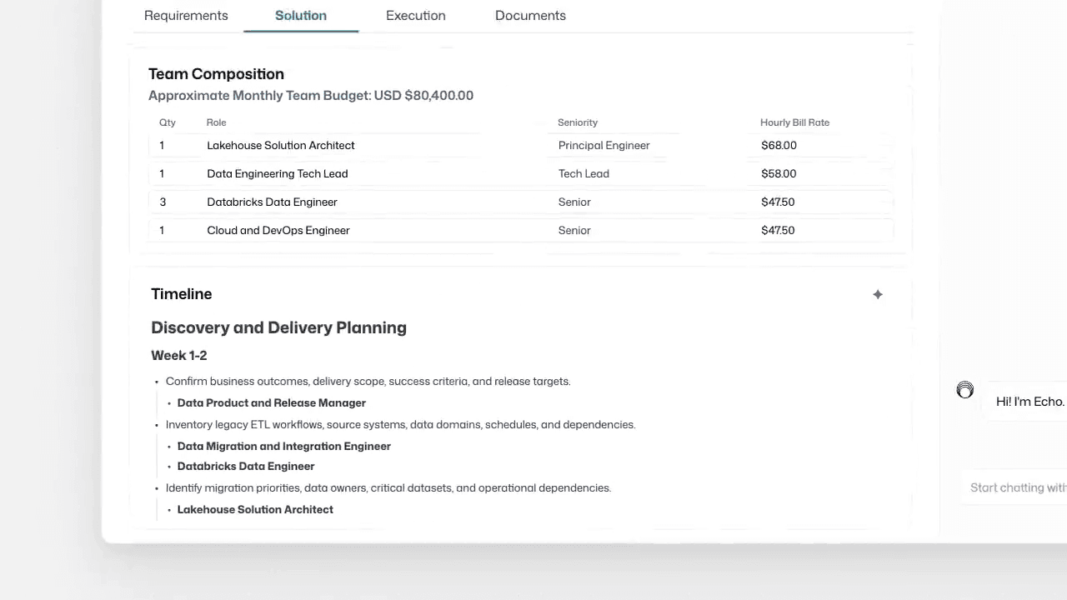Click the Confirm business outcomes bullet text
Screen dimensions: 1067x600
click(368, 382)
